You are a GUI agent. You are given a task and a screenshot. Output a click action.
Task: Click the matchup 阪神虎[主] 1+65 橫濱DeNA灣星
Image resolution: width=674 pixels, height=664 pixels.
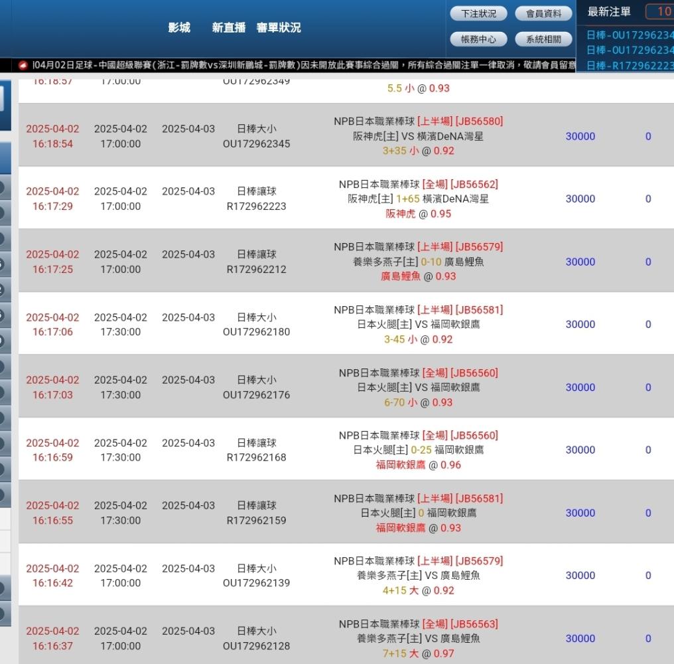click(418, 199)
